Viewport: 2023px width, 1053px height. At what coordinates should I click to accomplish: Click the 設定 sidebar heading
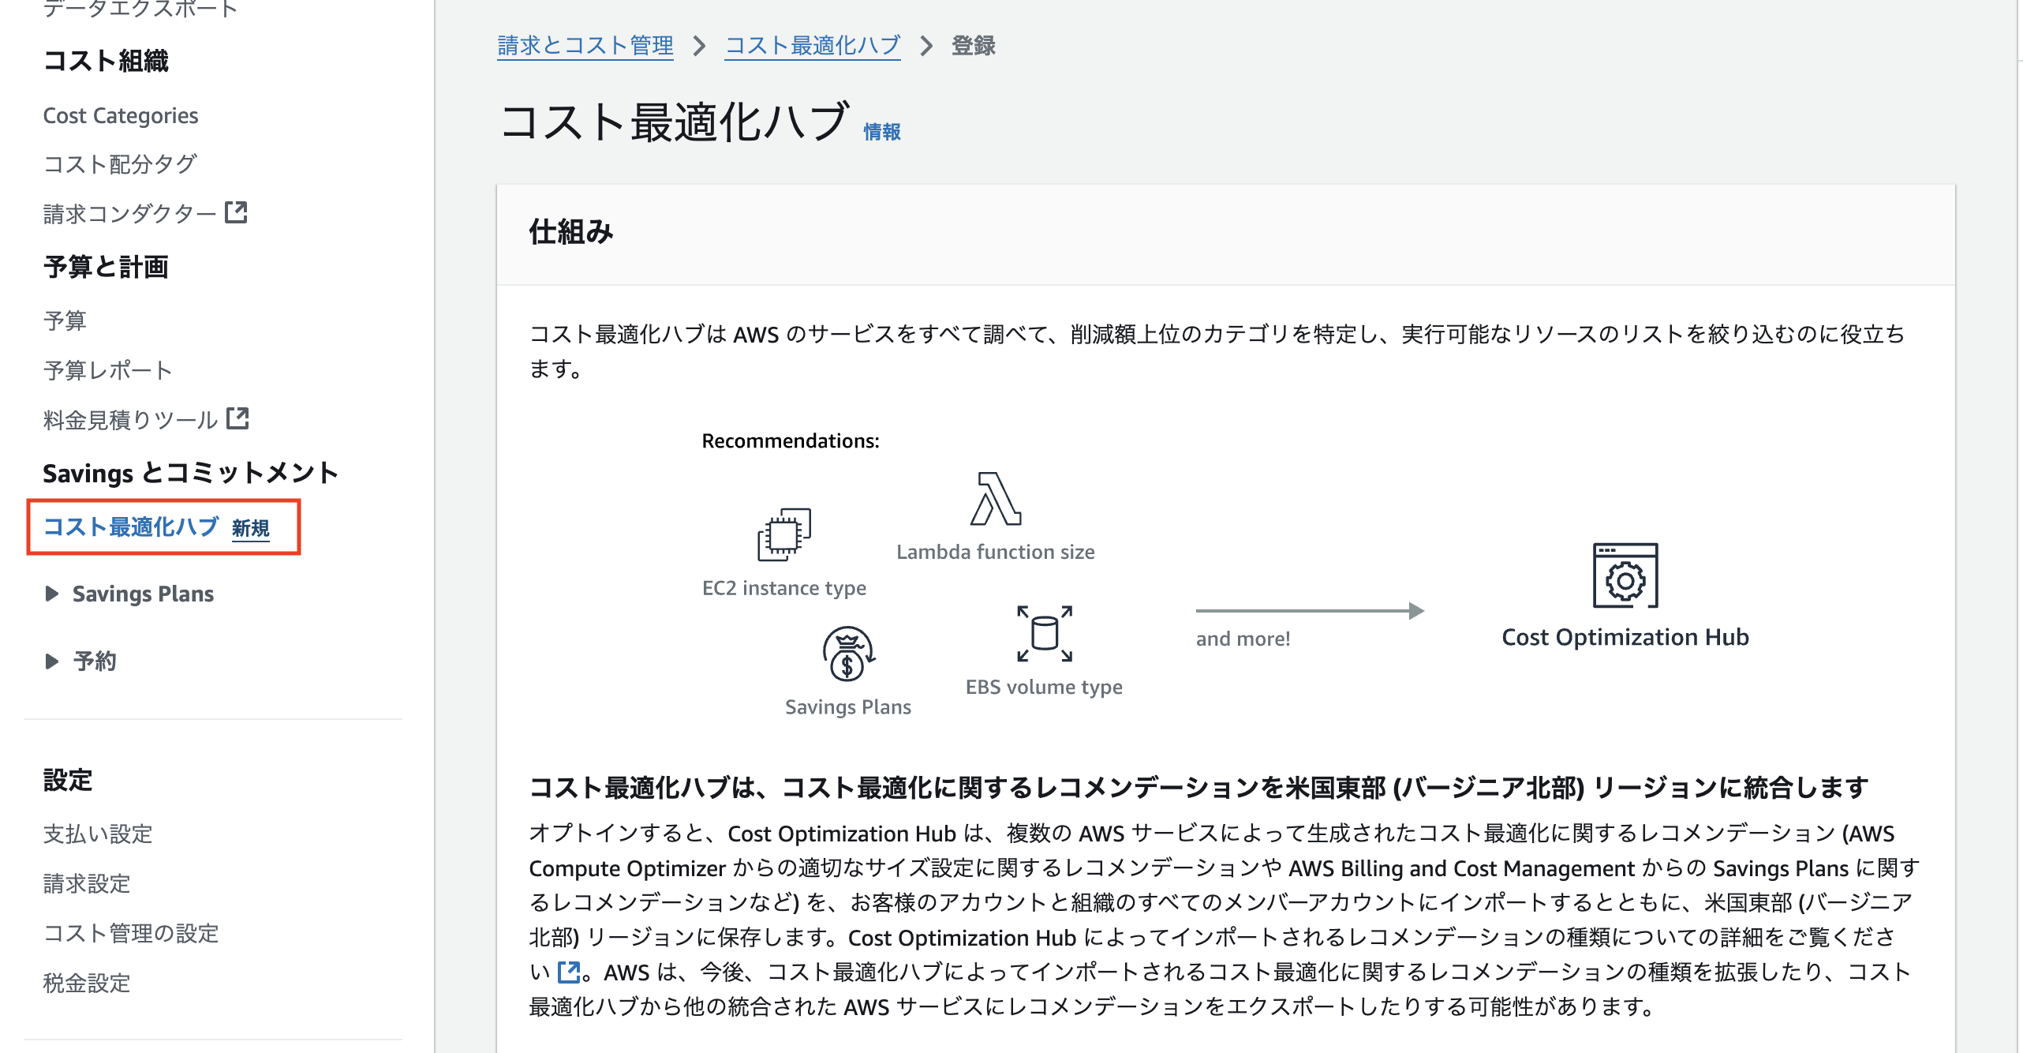(x=68, y=780)
